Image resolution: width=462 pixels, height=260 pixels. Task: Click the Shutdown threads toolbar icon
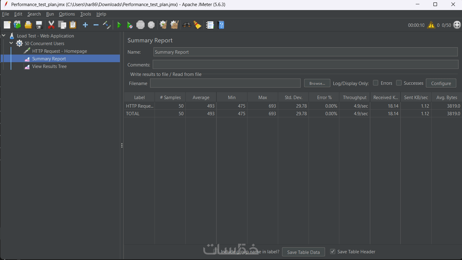pyautogui.click(x=151, y=25)
